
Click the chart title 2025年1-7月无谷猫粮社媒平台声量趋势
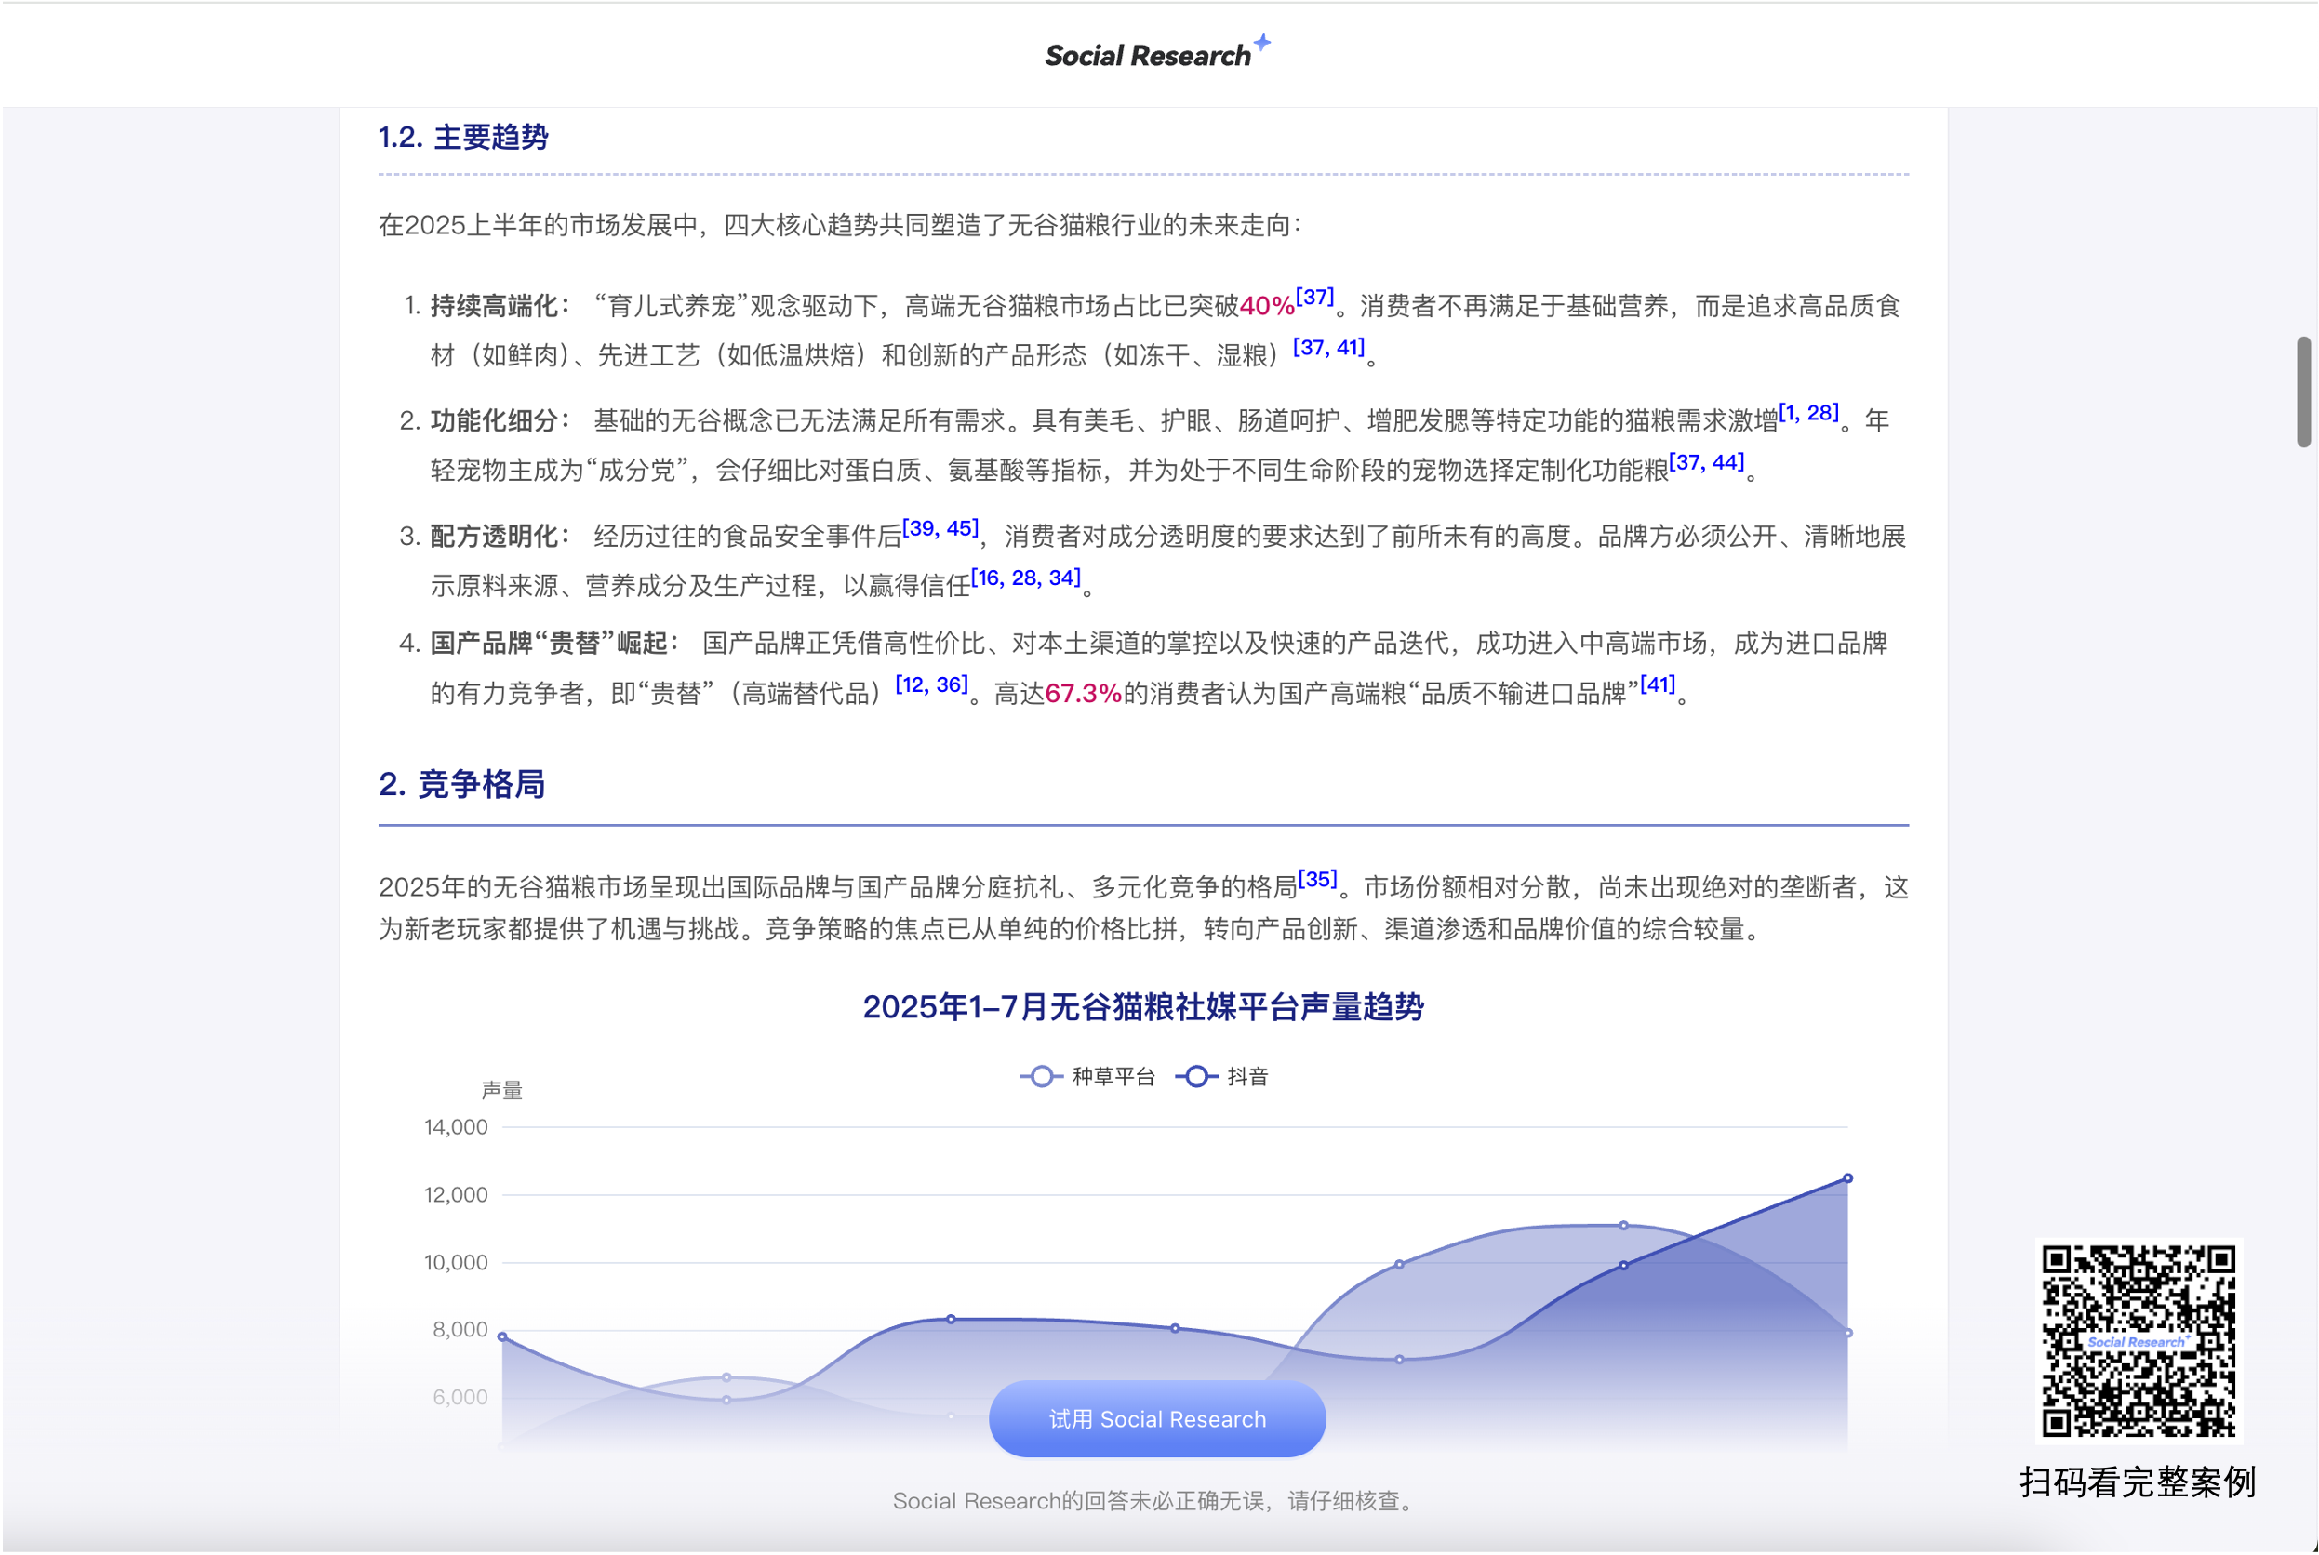click(1142, 1006)
